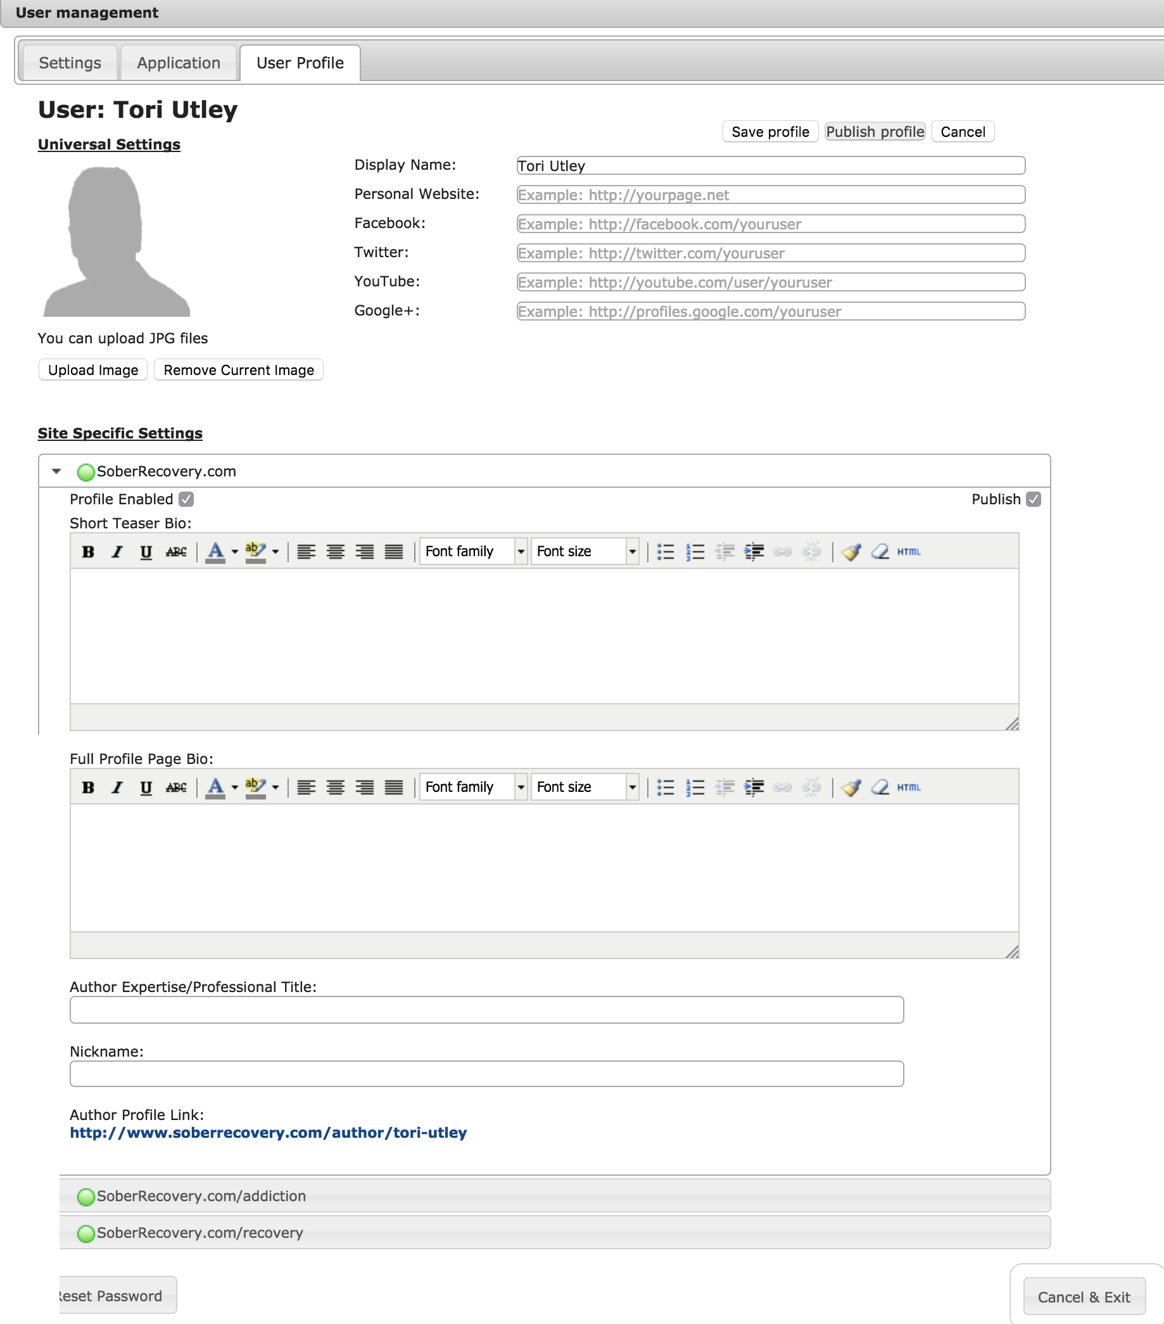This screenshot has width=1164, height=1324.
Task: Click strikethrough icon in Full Profile Bio toolbar
Action: tap(175, 787)
